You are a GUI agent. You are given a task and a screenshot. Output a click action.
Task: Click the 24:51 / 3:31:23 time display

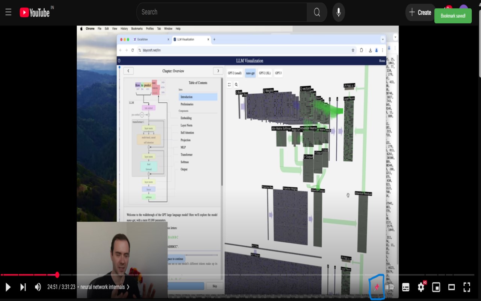coord(61,287)
